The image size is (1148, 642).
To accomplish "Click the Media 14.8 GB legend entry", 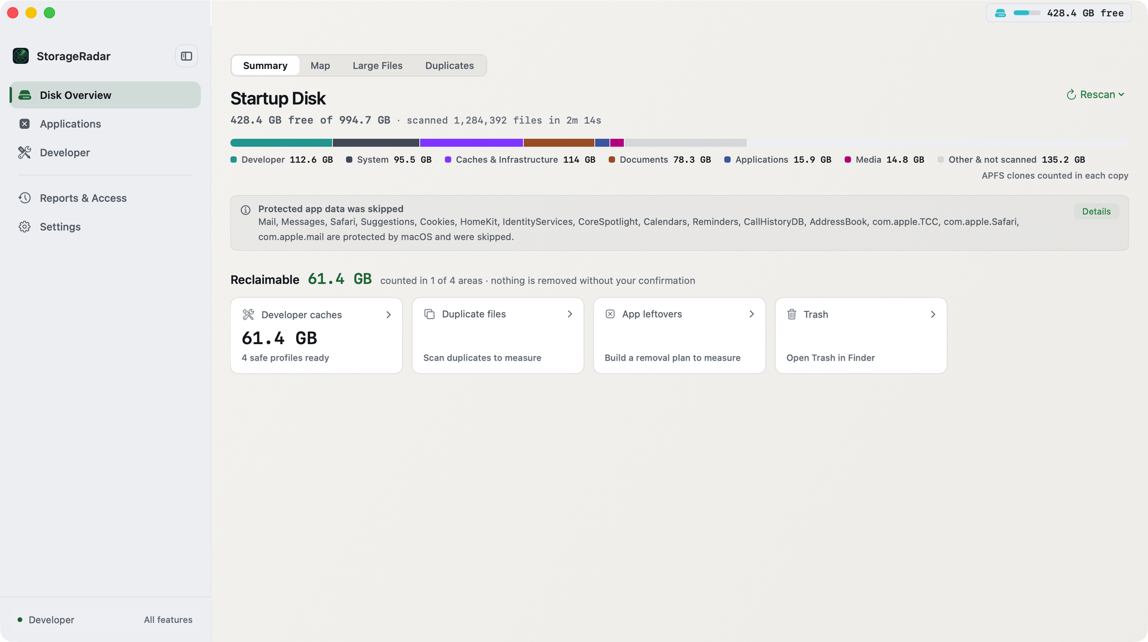I will pyautogui.click(x=885, y=160).
